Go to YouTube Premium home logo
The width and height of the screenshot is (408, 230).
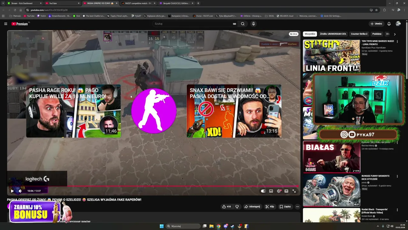tap(20, 24)
